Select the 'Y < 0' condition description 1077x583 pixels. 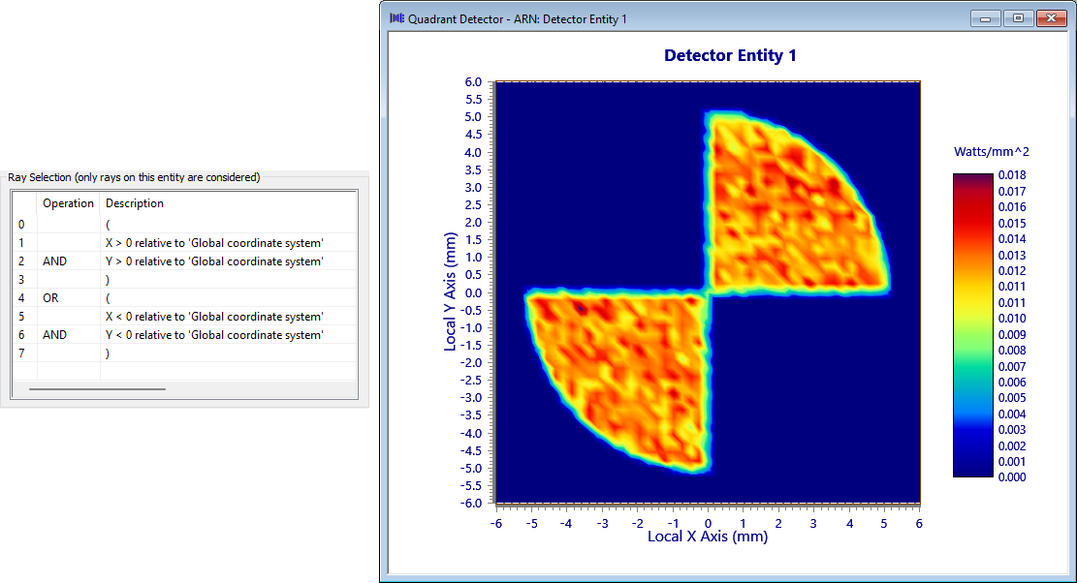[x=214, y=335]
